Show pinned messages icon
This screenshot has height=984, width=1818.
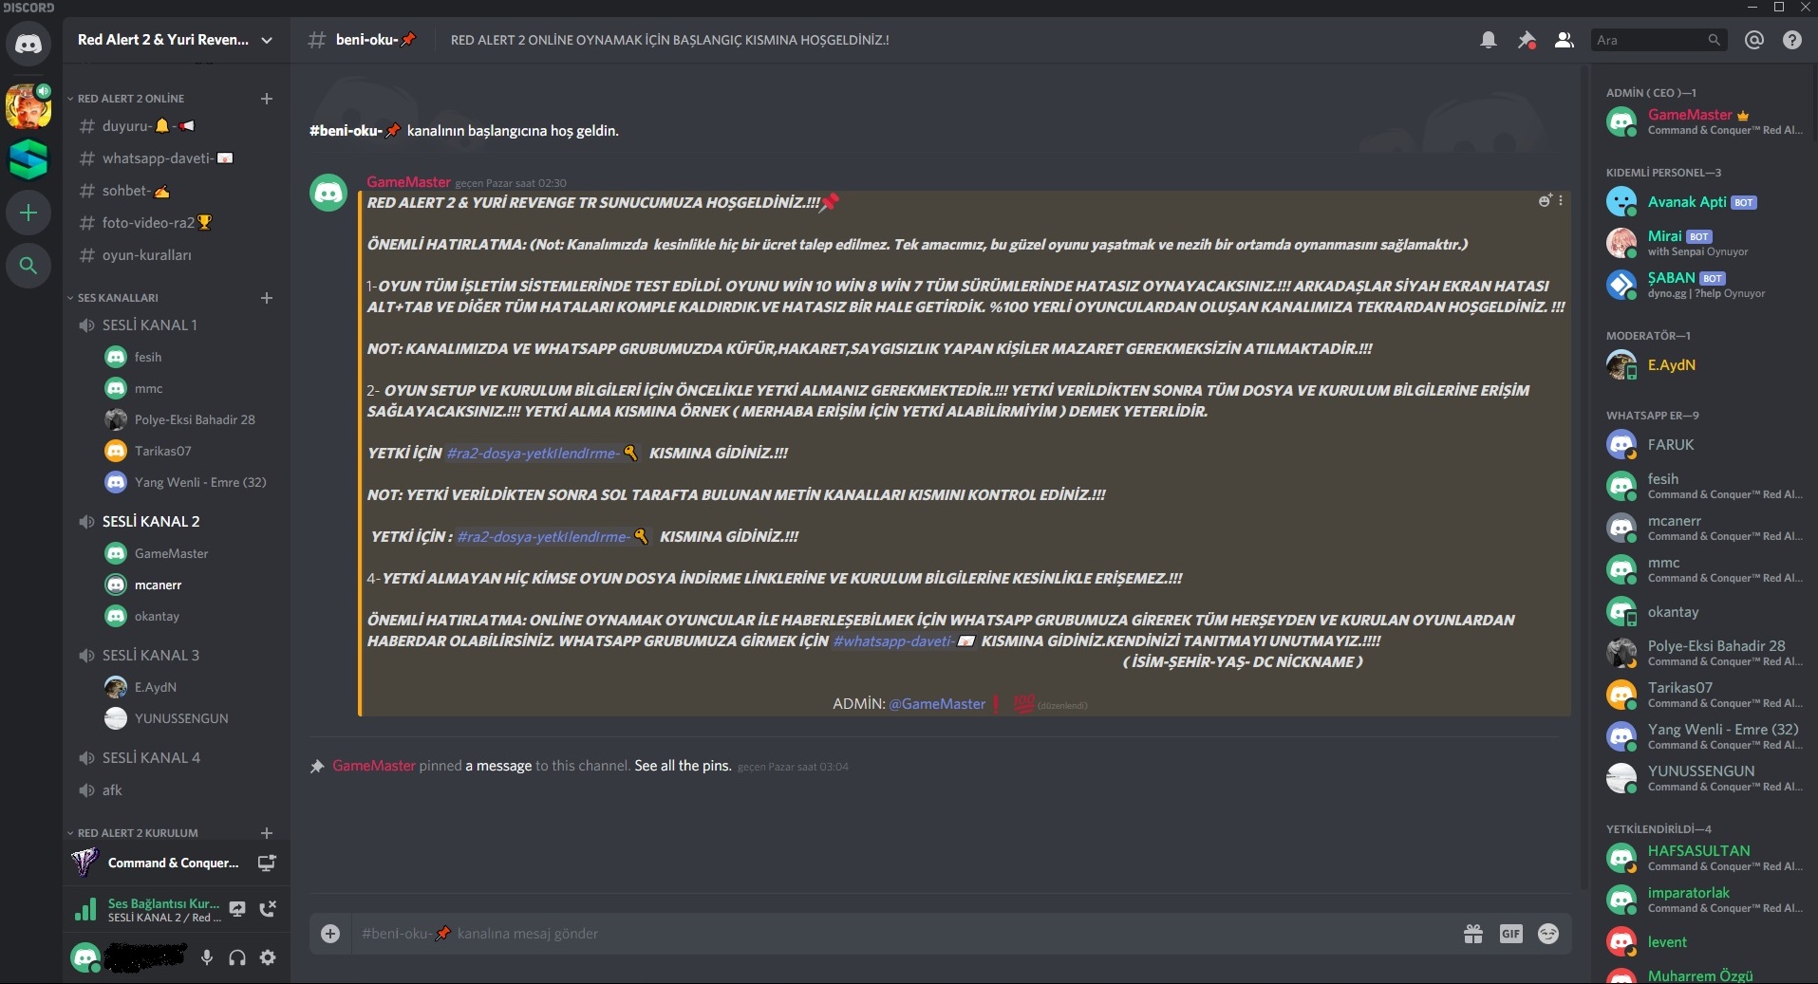(1527, 40)
